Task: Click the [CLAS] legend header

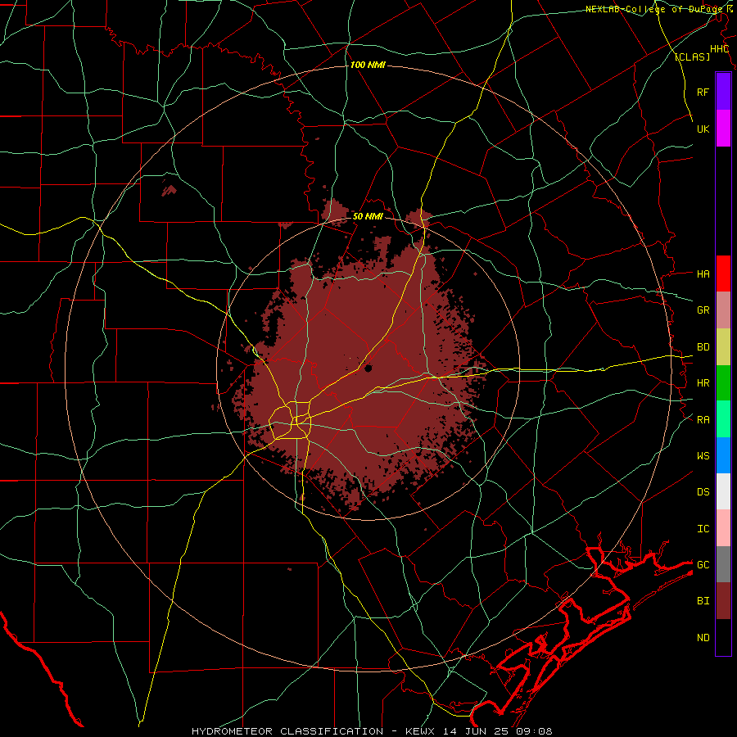Action: coord(692,57)
